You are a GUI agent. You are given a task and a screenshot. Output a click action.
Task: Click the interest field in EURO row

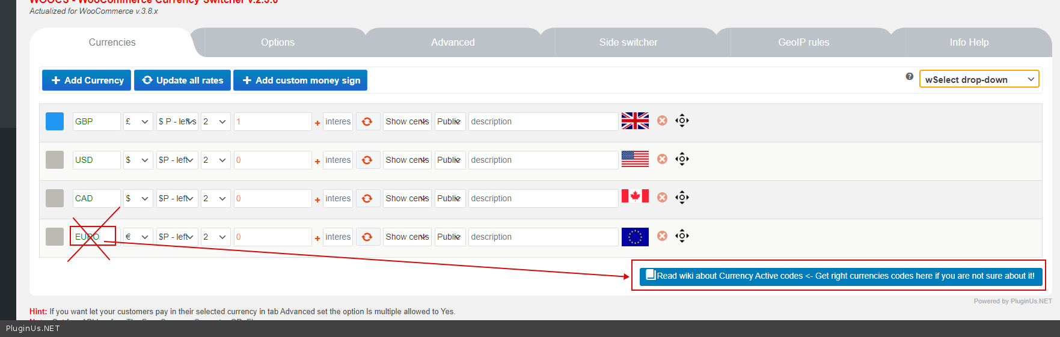click(x=338, y=237)
